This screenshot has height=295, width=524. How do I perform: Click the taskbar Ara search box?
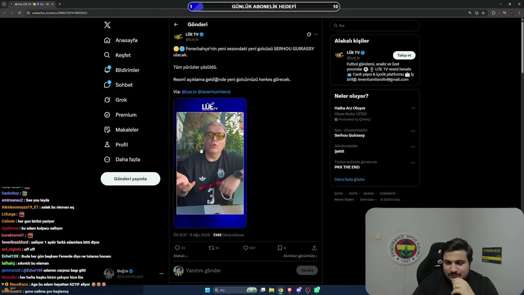pos(235,290)
